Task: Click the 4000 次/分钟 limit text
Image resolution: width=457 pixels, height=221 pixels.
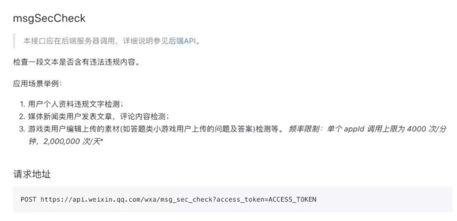Action: 426,129
